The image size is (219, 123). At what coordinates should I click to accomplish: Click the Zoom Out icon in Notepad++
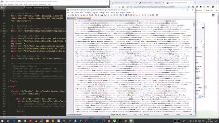point(111,15)
